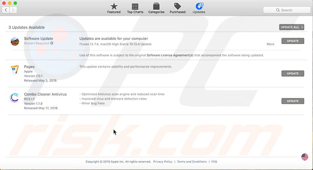Update Combo Cleaner Antivirus
This screenshot has height=170, width=313.
click(x=293, y=101)
